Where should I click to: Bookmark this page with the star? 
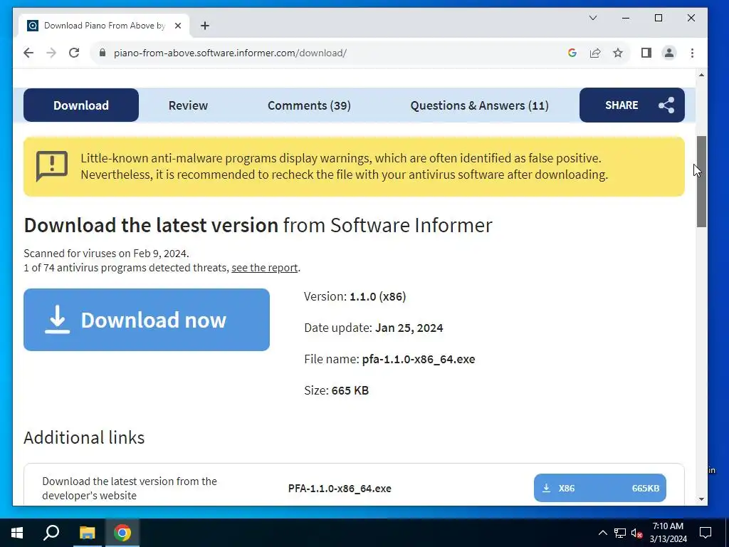617,53
